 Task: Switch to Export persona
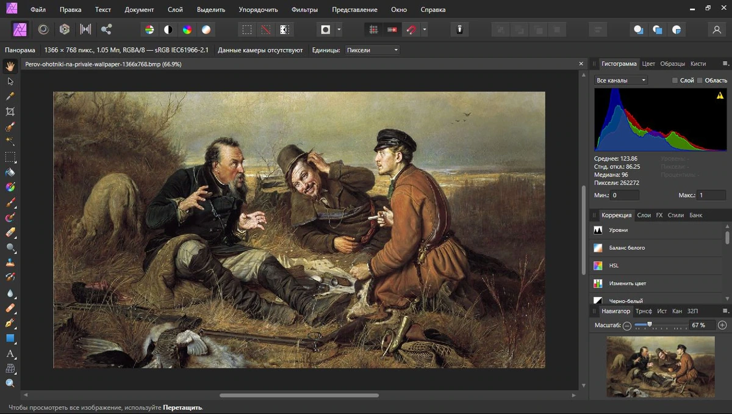click(x=106, y=29)
